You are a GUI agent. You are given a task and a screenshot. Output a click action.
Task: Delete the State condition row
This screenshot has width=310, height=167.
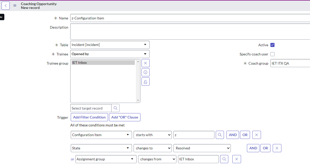277,148
